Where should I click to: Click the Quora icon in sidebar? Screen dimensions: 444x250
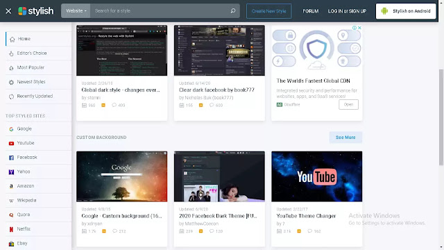point(11,215)
